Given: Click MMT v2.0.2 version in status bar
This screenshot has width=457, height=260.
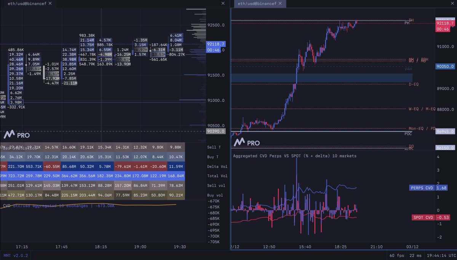Looking at the screenshot, I should click(15, 256).
